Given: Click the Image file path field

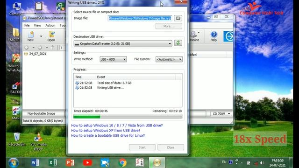Looking at the screenshot, I should [140, 18].
